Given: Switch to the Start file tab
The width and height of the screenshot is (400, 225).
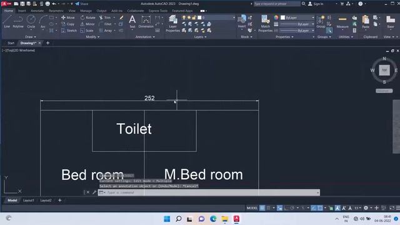Looking at the screenshot, I should pyautogui.click(x=11, y=43).
